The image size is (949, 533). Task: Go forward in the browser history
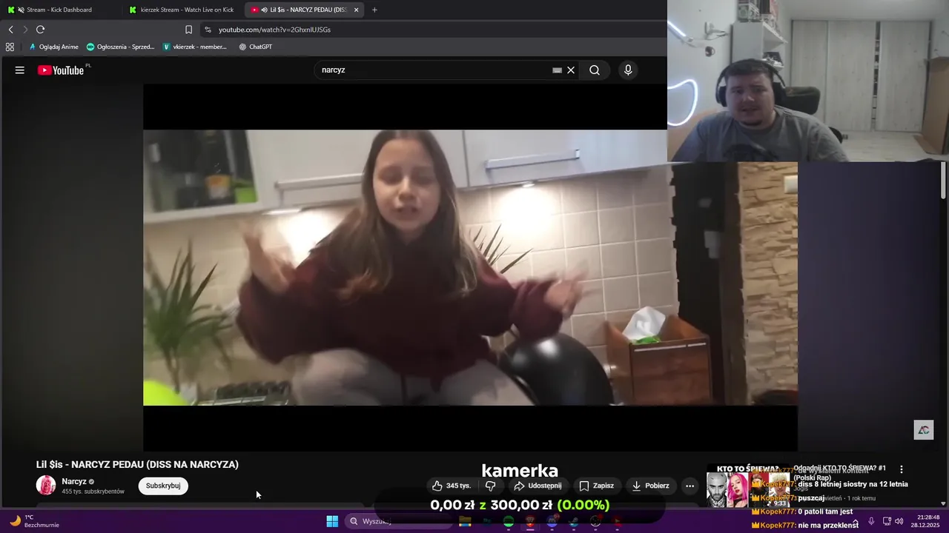25,30
